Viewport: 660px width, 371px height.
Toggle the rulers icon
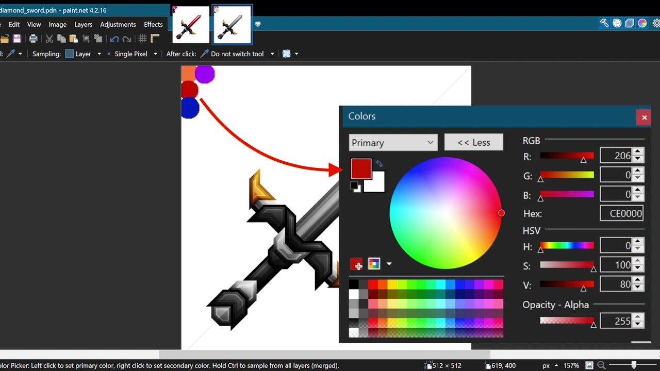click(x=155, y=39)
